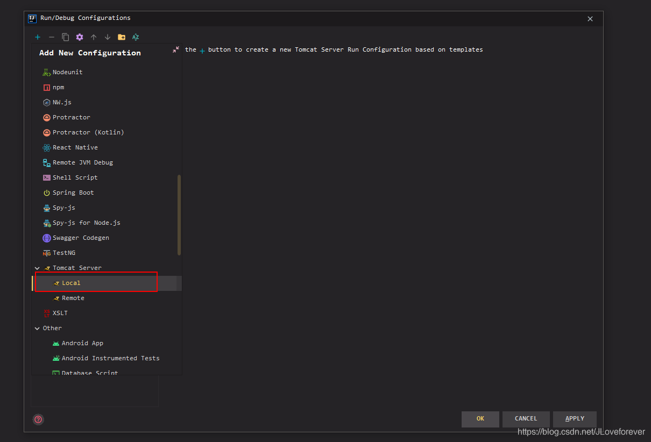651x442 pixels.
Task: Click the collapse popup arrows icon
Action: click(176, 49)
